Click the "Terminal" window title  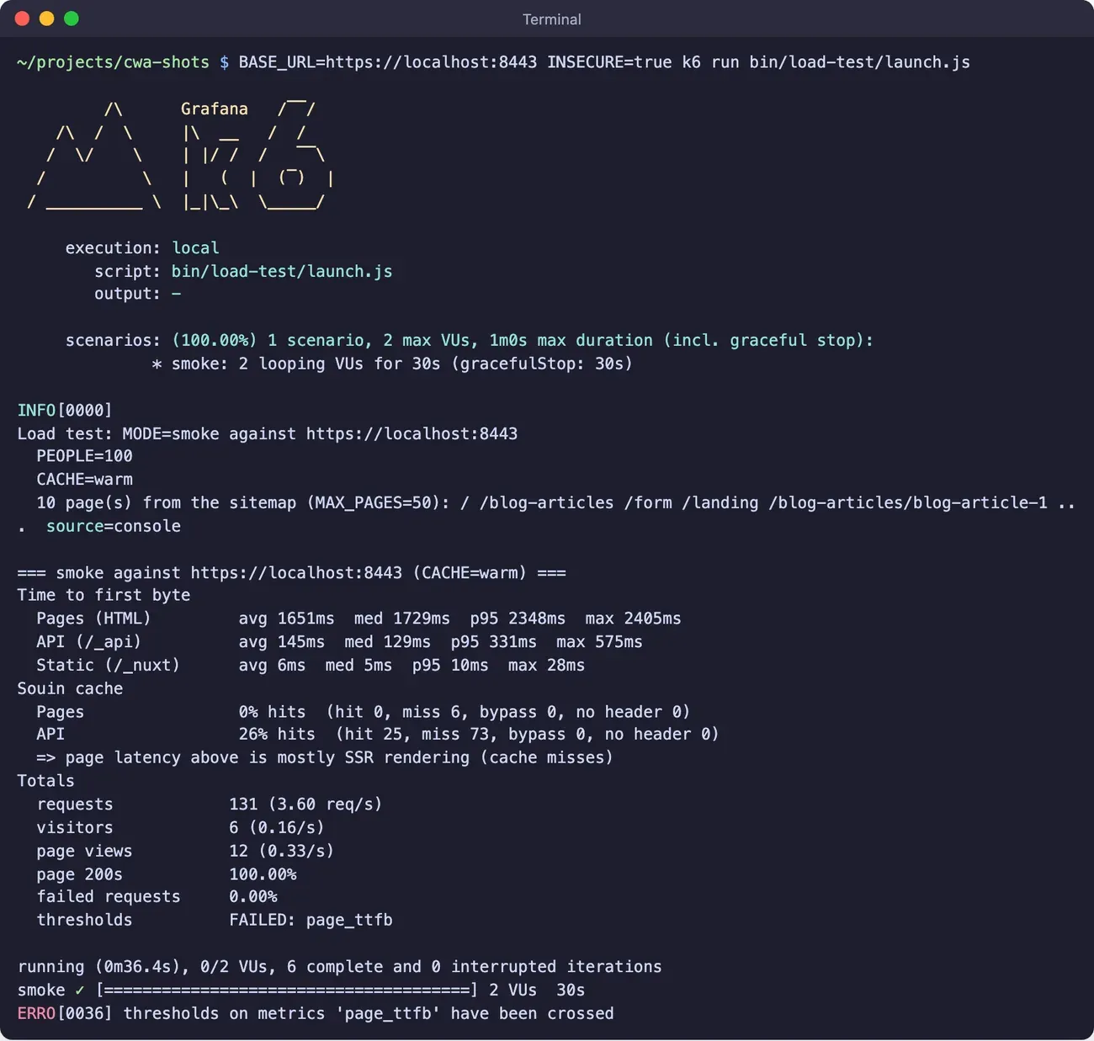point(551,19)
